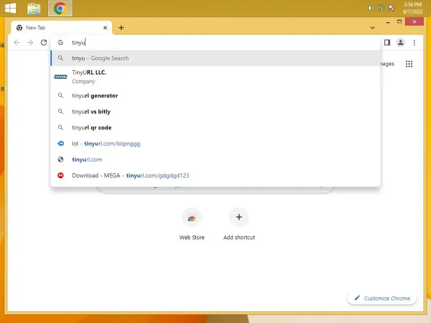The width and height of the screenshot is (431, 323).
Task: Click the Add shortcut button
Action: [239, 225]
